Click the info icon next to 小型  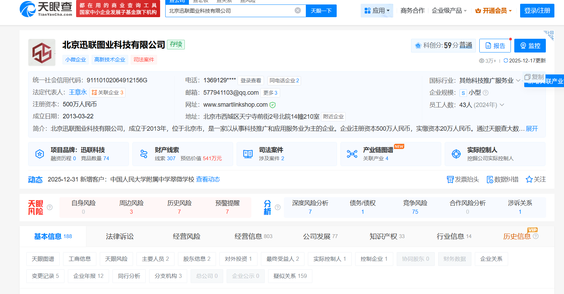tap(485, 93)
